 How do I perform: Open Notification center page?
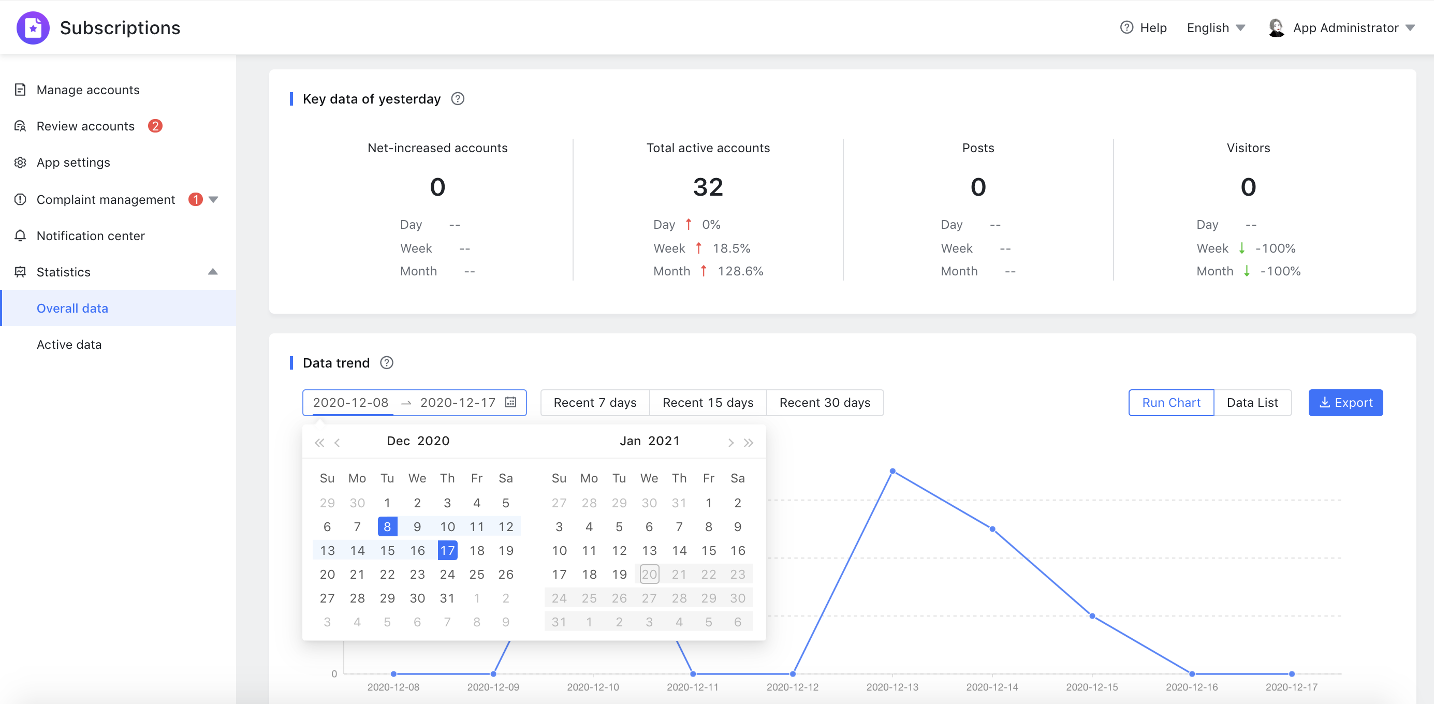pyautogui.click(x=91, y=236)
